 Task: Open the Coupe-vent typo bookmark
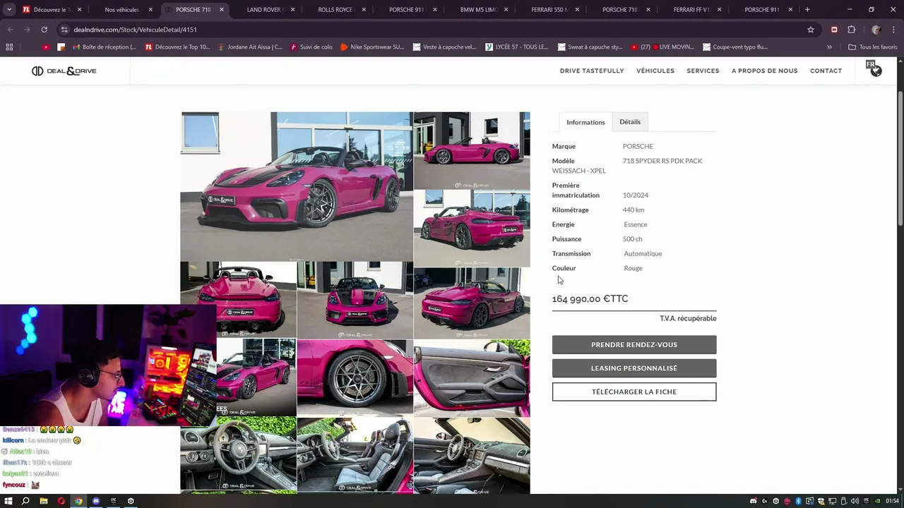click(x=735, y=47)
